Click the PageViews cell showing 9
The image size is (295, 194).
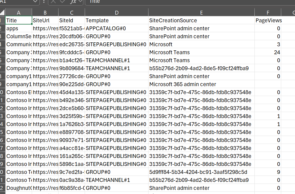tap(268, 172)
